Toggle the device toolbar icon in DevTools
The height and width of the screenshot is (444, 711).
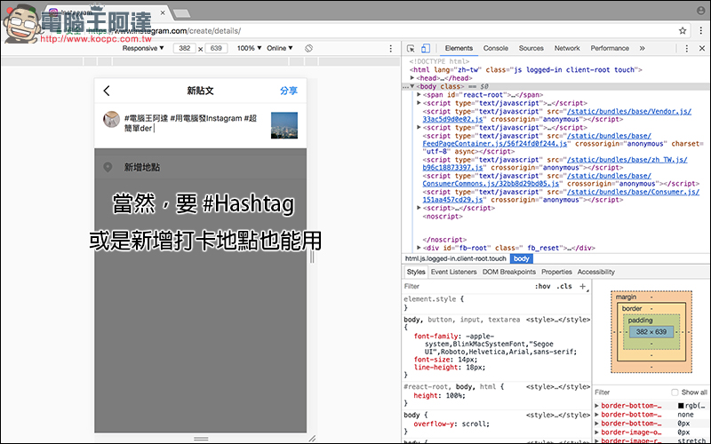pos(426,48)
